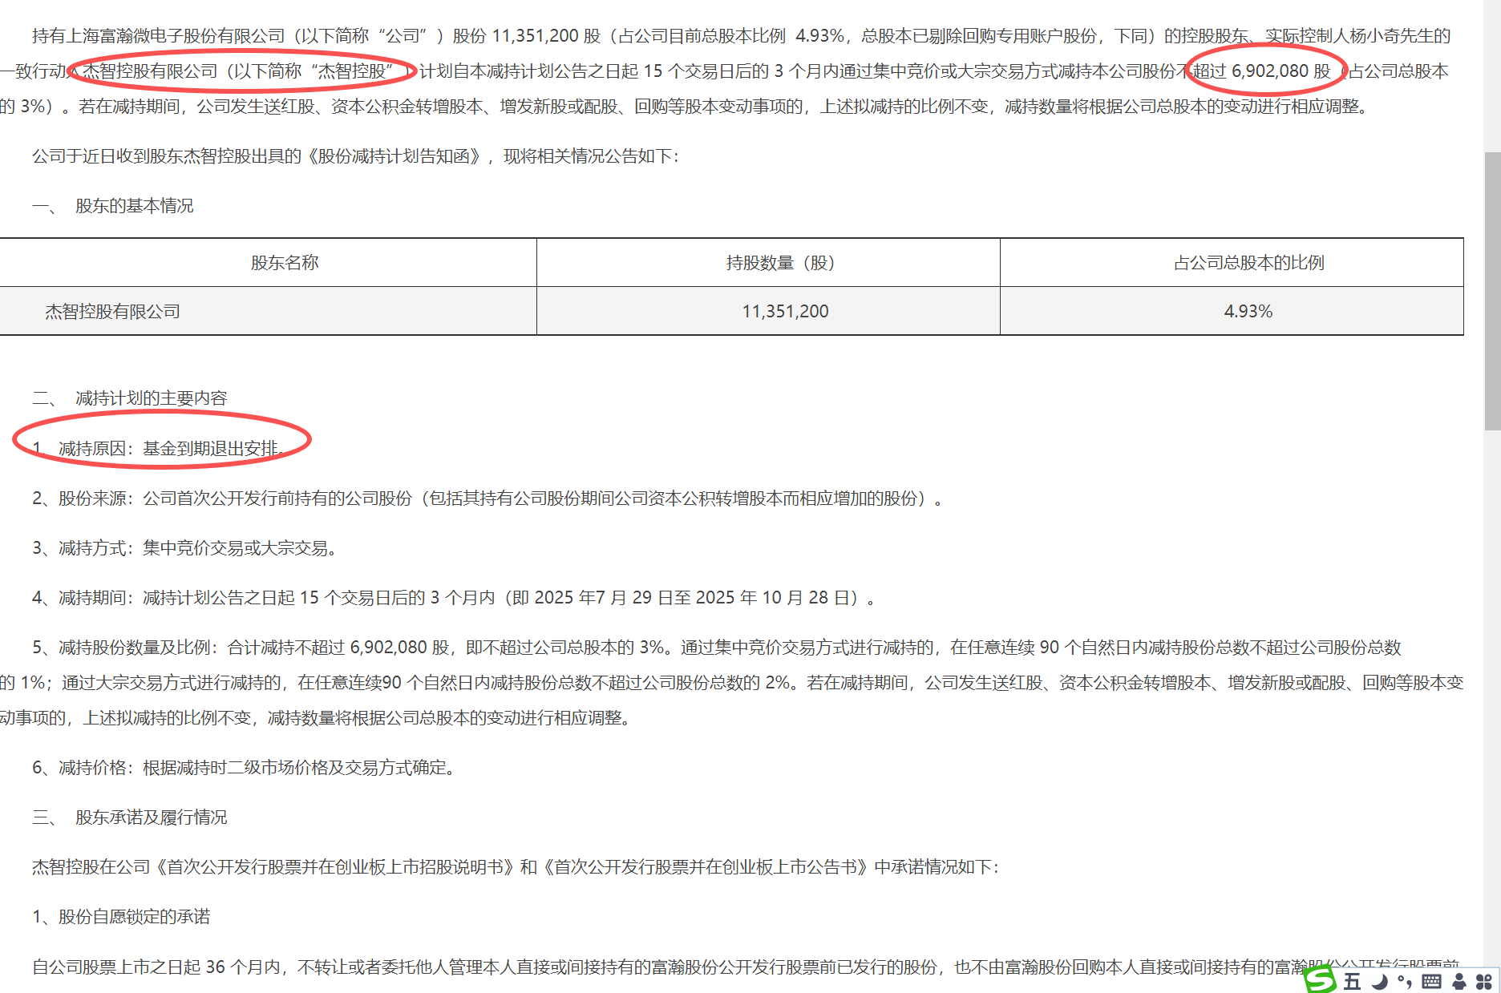The height and width of the screenshot is (993, 1501).
Task: Click cell 杰智控股有限公司 in the table
Action: click(112, 312)
